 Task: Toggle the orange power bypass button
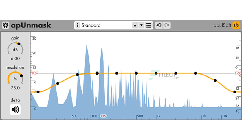click(236, 25)
